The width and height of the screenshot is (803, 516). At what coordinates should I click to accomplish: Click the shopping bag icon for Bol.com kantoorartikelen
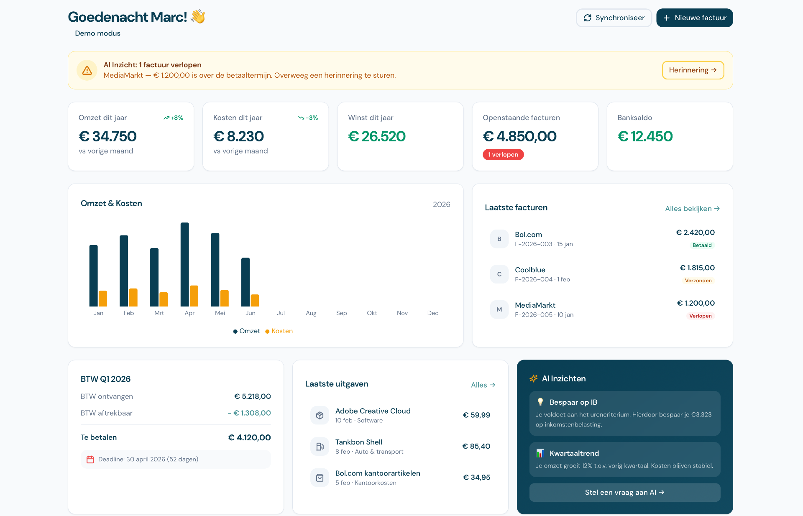coord(320,478)
